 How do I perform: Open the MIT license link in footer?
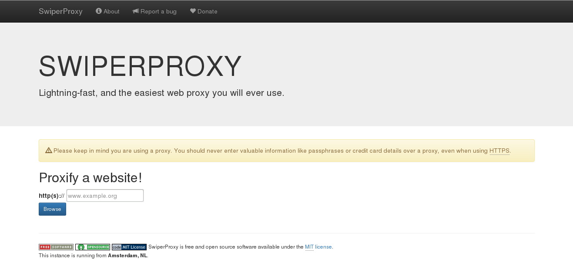click(x=318, y=247)
